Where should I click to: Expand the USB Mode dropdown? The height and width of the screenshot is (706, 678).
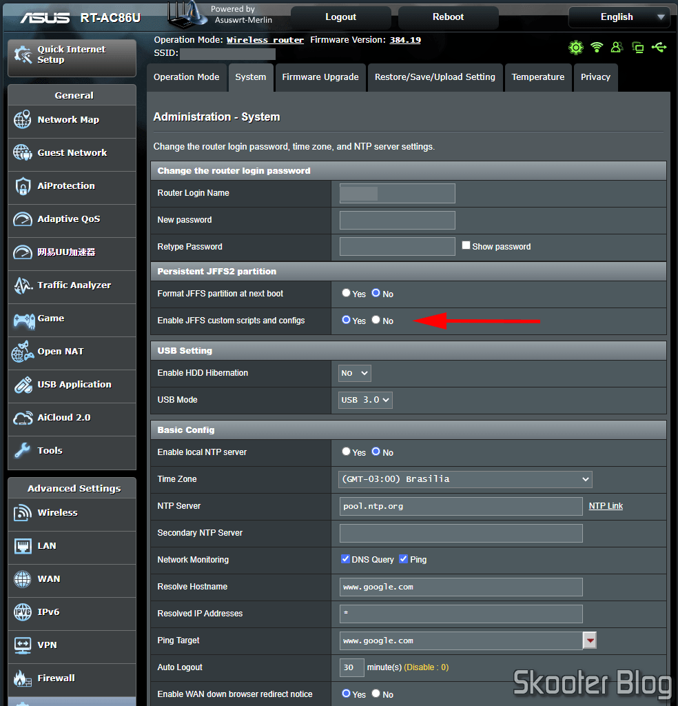pyautogui.click(x=365, y=400)
